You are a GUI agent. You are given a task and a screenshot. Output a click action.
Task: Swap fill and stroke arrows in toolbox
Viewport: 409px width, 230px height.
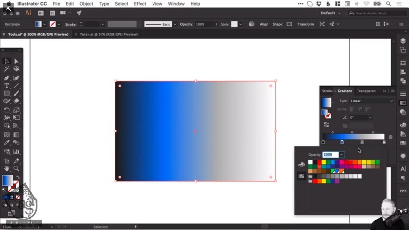(17, 177)
